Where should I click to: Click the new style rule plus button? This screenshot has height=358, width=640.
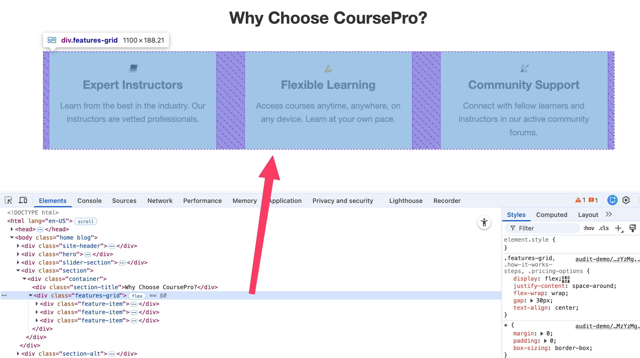[x=618, y=228]
